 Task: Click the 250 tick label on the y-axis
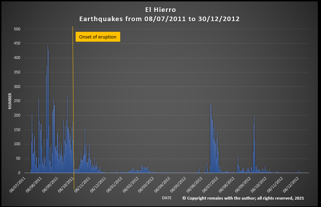click(17, 101)
